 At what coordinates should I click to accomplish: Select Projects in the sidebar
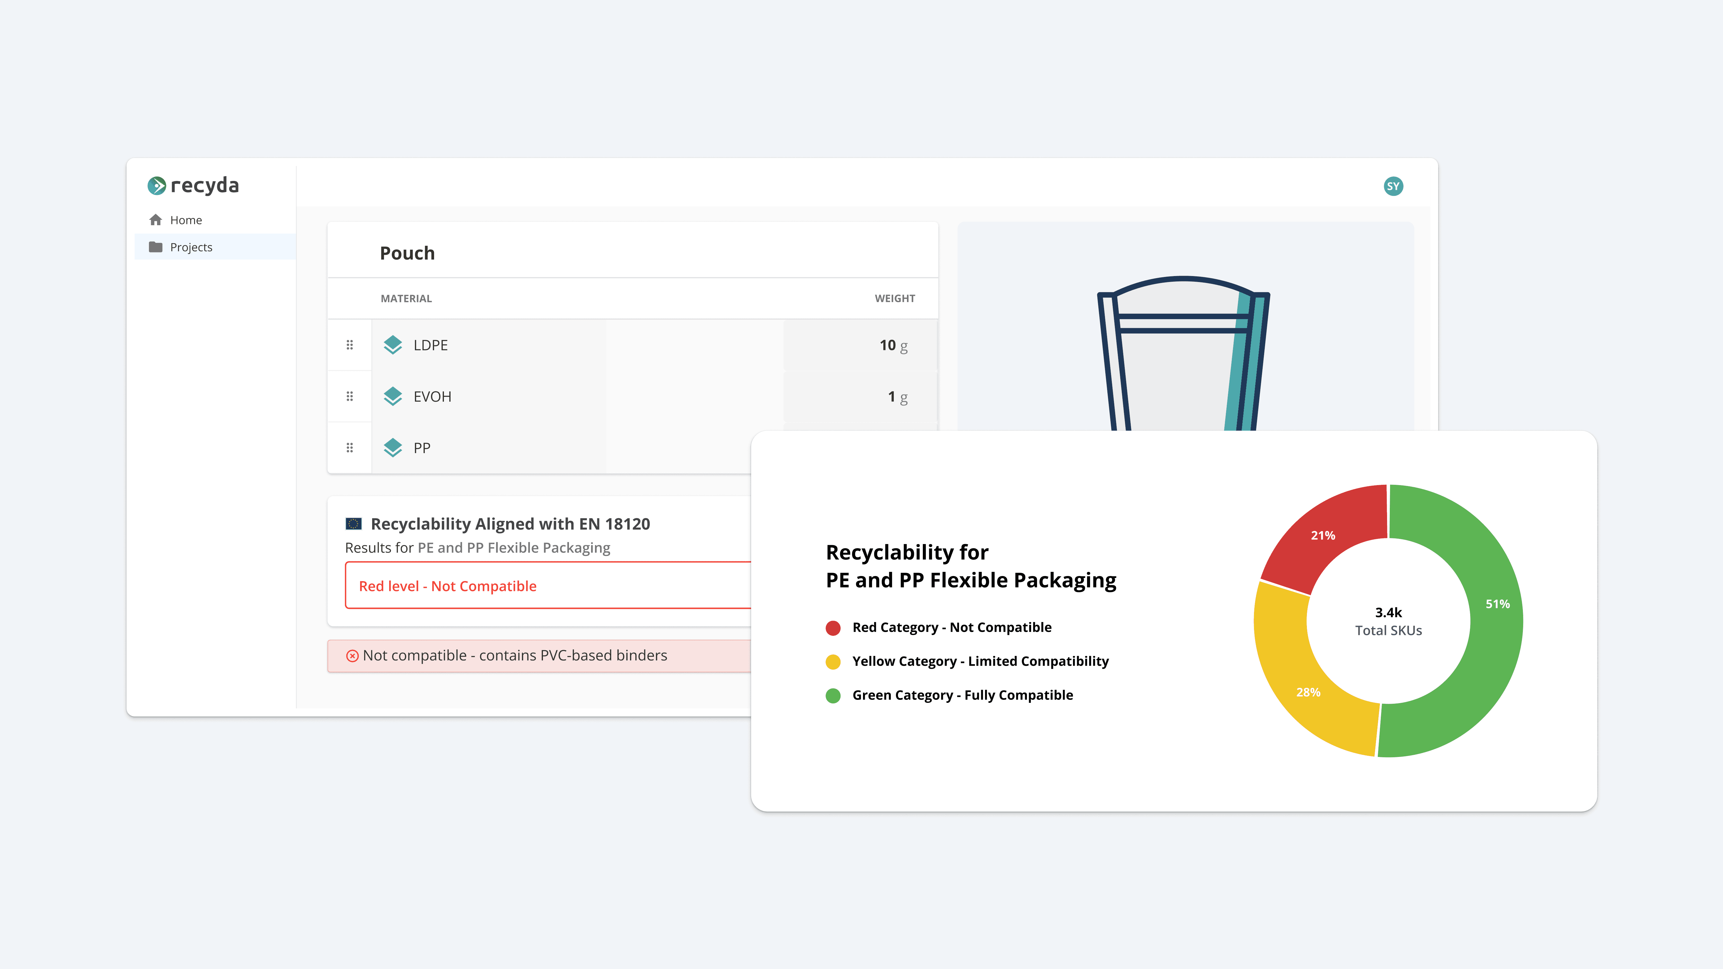(215, 247)
